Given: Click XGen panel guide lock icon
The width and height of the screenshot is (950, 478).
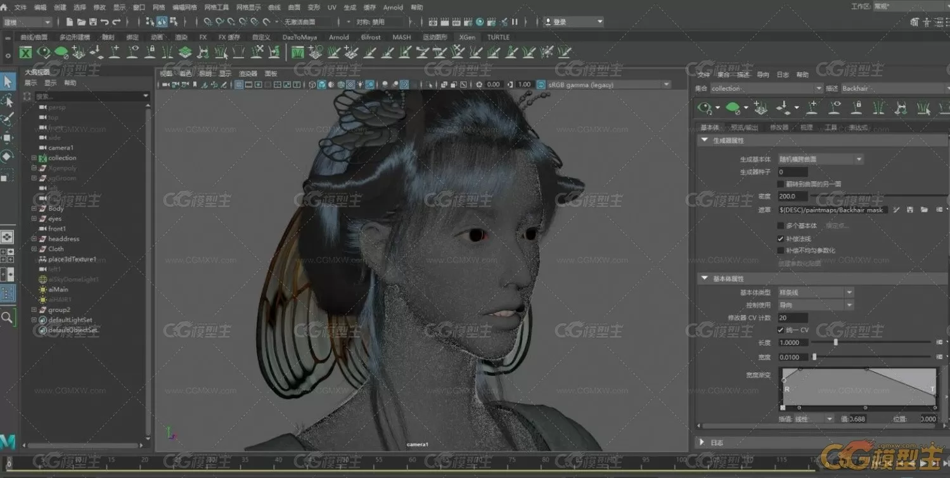Looking at the screenshot, I should (x=856, y=108).
